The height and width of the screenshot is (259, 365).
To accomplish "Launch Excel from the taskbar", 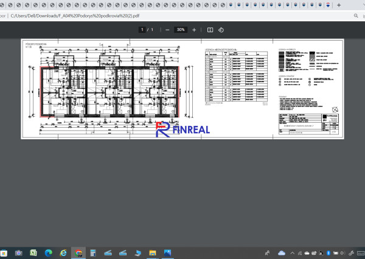I will click(x=33, y=253).
